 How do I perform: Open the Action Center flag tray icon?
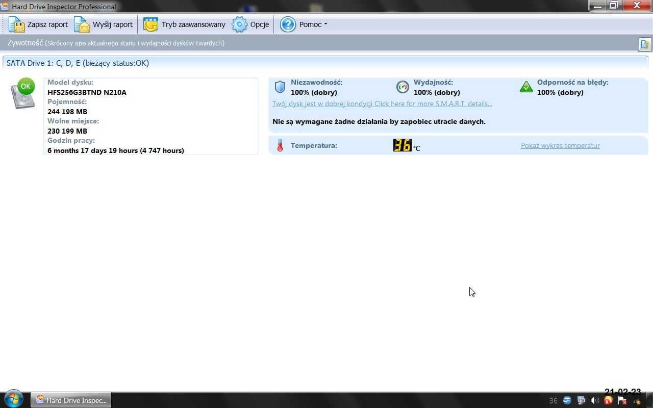pyautogui.click(x=622, y=400)
